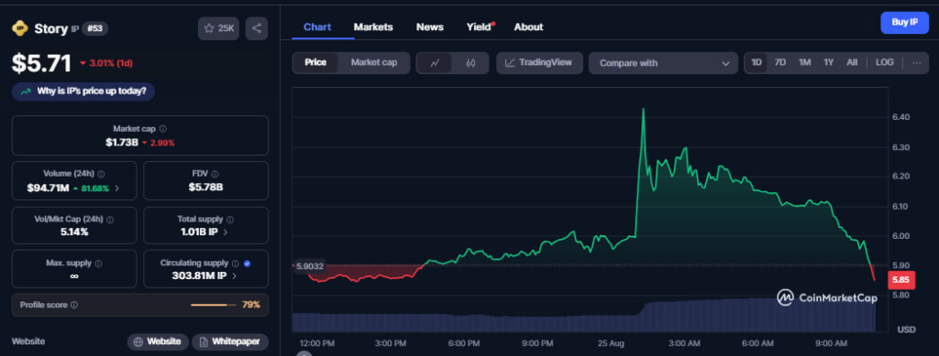Enable LOG scale on the chart
Screen dimensions: 939x356
coord(885,63)
